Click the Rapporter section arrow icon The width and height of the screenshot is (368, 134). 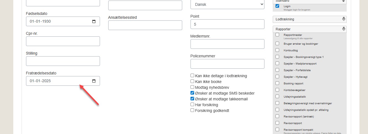[x=344, y=29]
